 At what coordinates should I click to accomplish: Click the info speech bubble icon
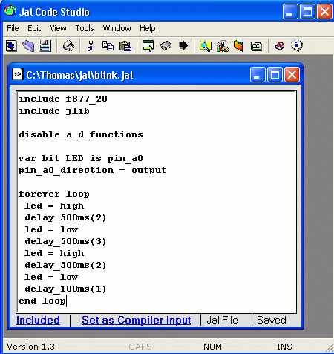pyautogui.click(x=297, y=46)
